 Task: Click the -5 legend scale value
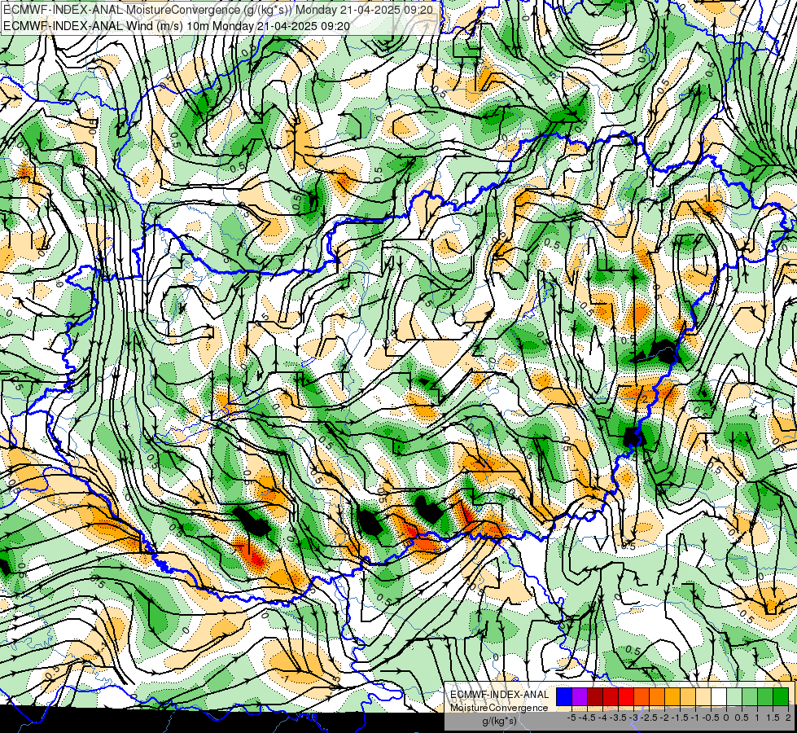571,718
